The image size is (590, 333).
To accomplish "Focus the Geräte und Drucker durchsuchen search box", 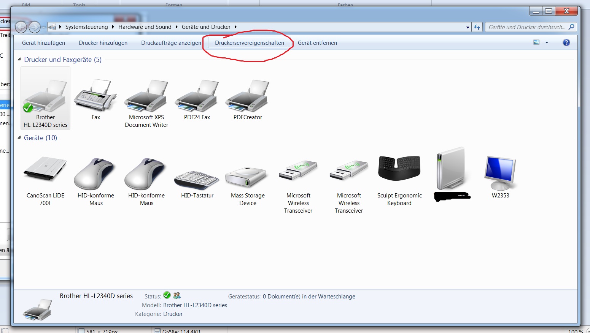I will tap(527, 27).
